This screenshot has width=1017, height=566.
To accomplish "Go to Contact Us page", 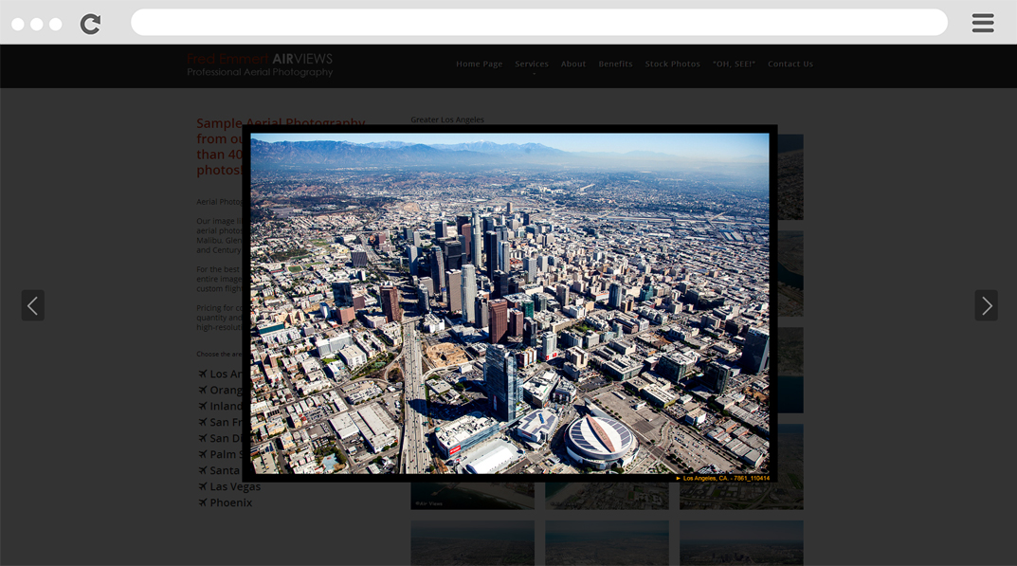I will [790, 64].
